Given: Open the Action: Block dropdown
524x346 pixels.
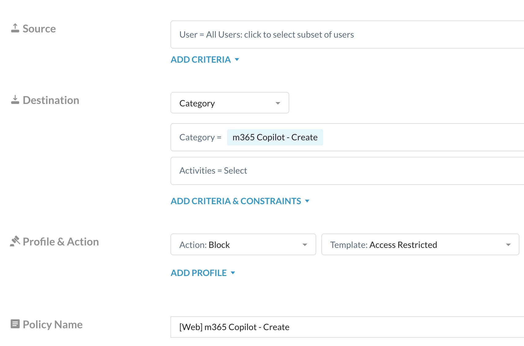Looking at the screenshot, I should pos(243,245).
